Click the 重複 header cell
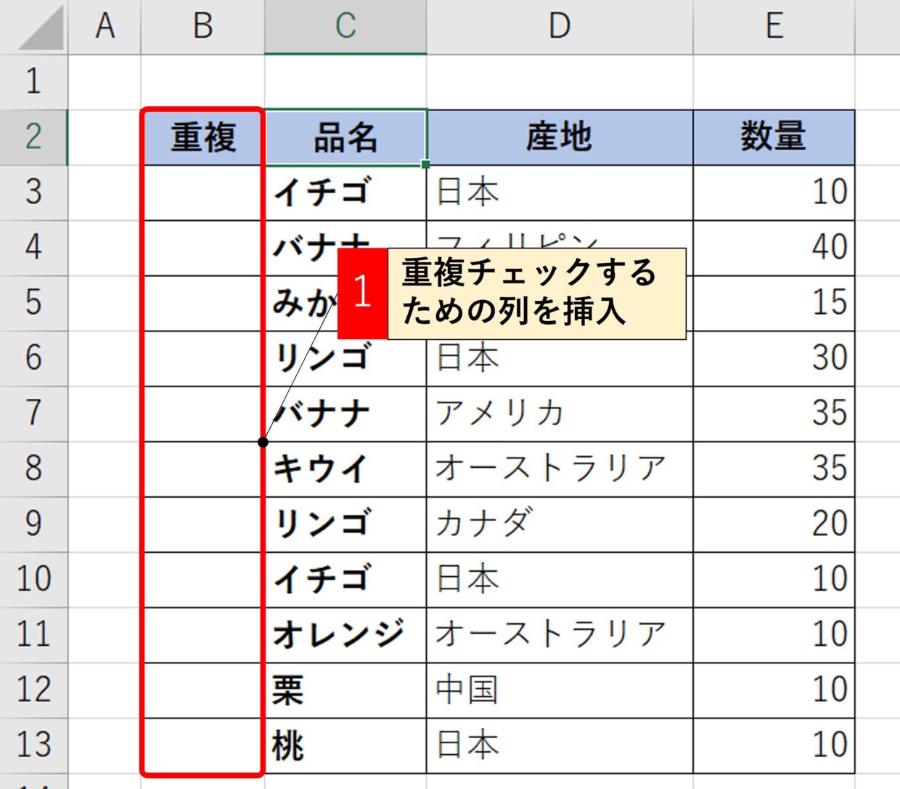Screen dimensions: 900x789 (203, 137)
